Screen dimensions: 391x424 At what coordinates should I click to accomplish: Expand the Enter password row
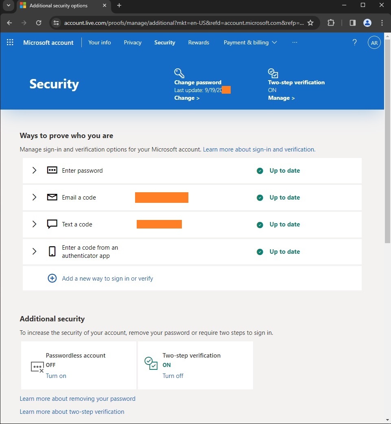[x=34, y=170]
